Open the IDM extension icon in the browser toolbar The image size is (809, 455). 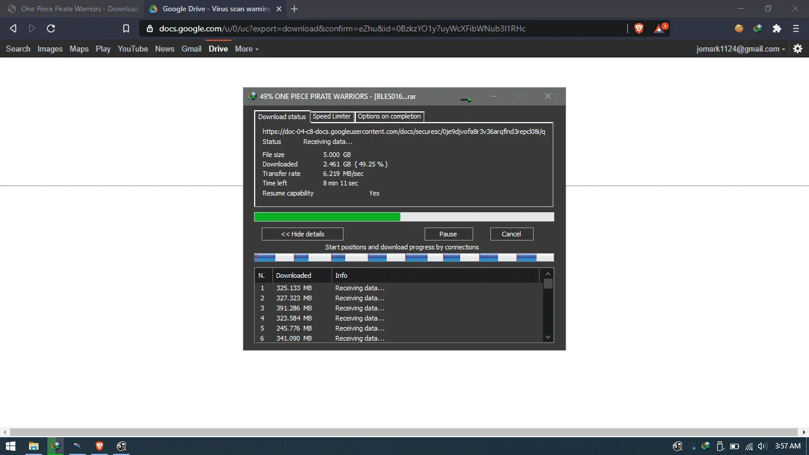pyautogui.click(x=757, y=28)
